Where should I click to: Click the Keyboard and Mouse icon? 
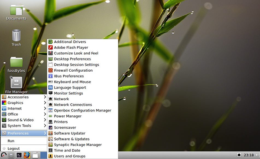point(50,82)
